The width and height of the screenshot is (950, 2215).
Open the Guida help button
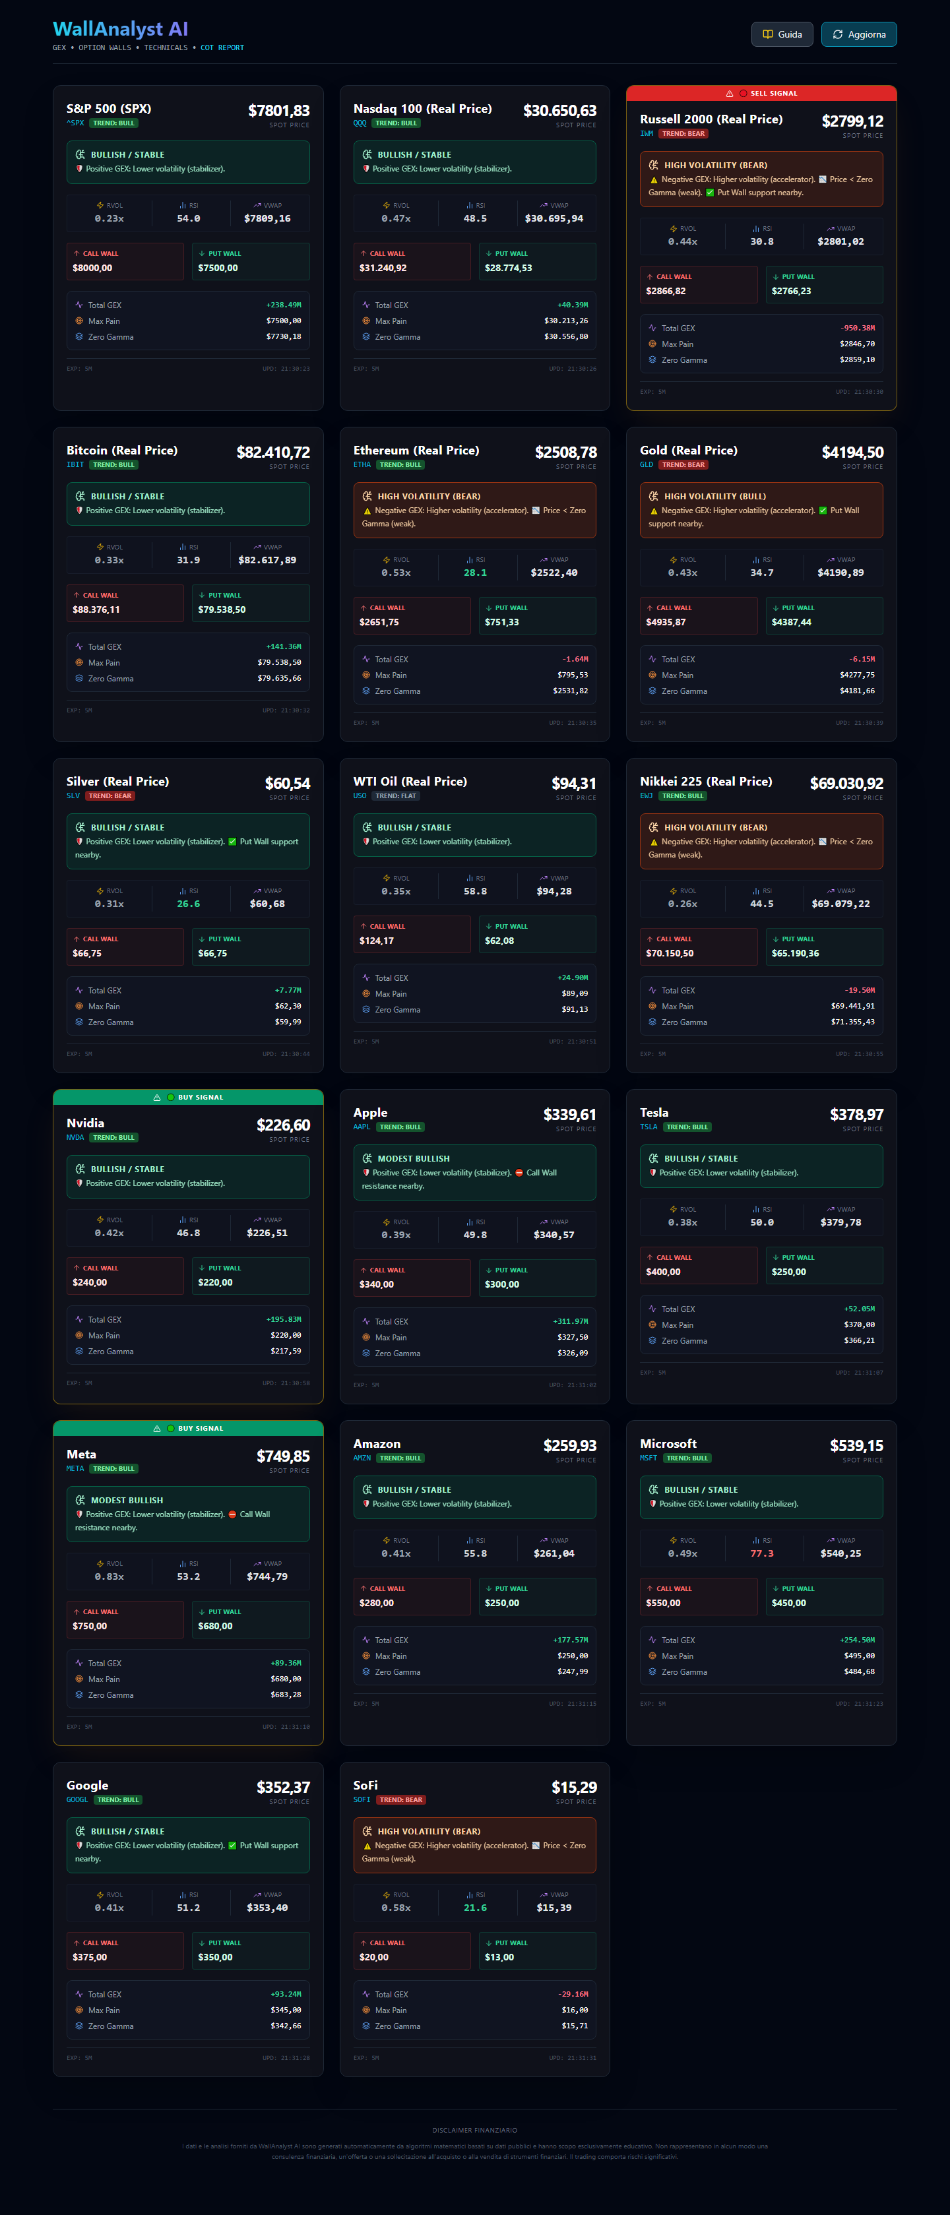click(x=782, y=34)
